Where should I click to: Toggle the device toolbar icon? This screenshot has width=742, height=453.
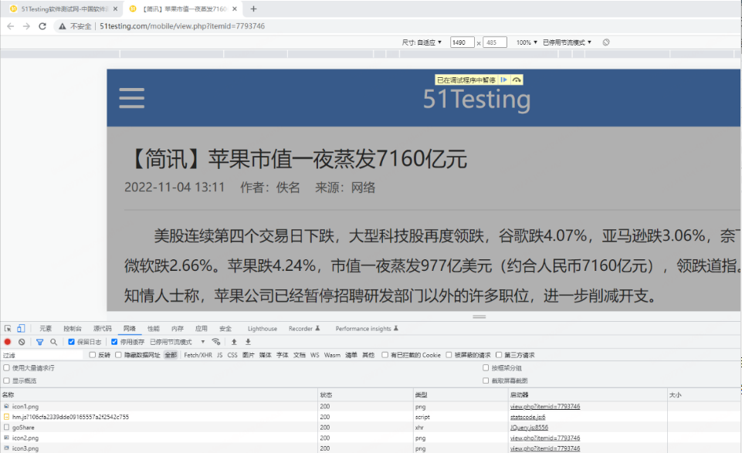coord(21,328)
